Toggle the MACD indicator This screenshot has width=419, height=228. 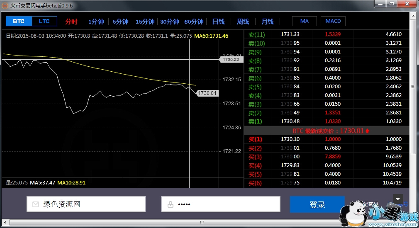333,21
